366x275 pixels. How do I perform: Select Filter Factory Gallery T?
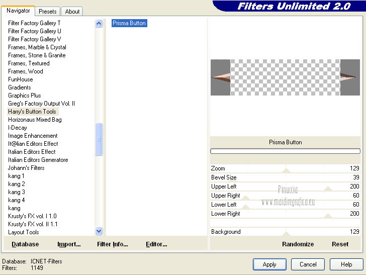pos(34,23)
